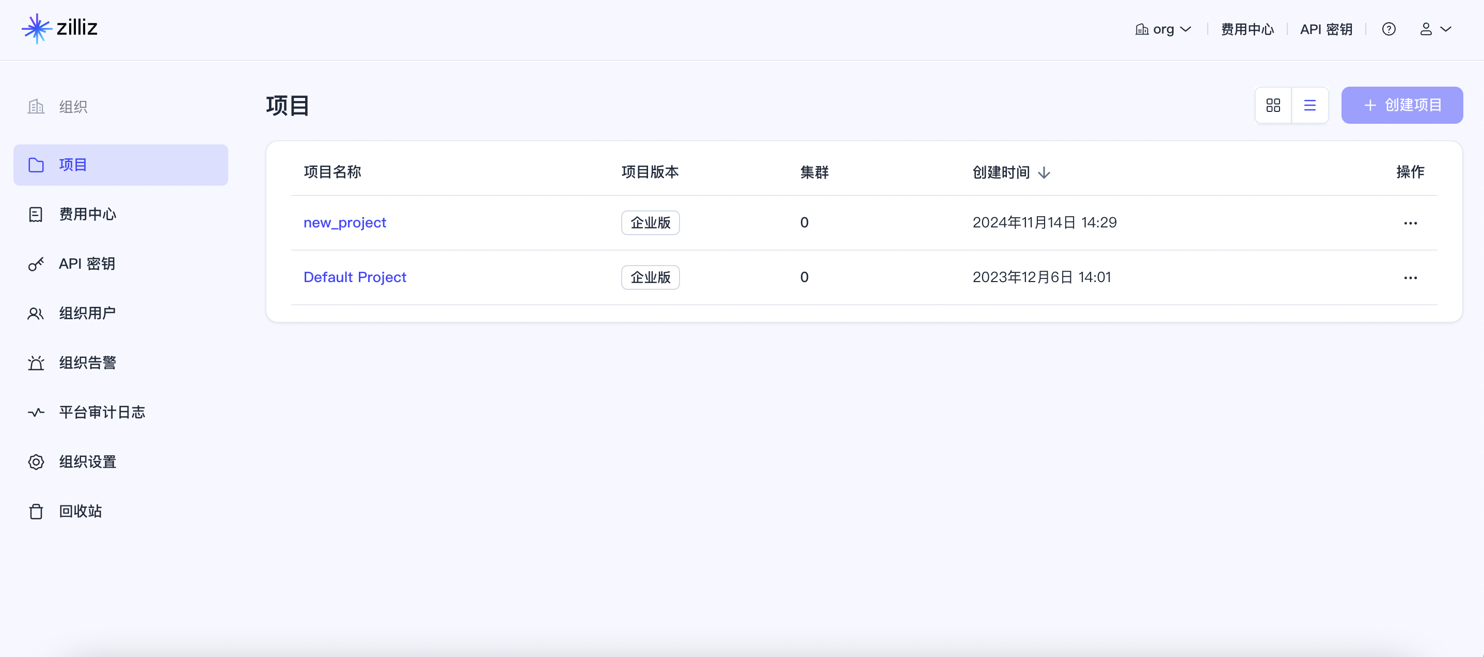The height and width of the screenshot is (657, 1484).
Task: Open 费用中心 in sidebar menu
Action: (x=87, y=215)
